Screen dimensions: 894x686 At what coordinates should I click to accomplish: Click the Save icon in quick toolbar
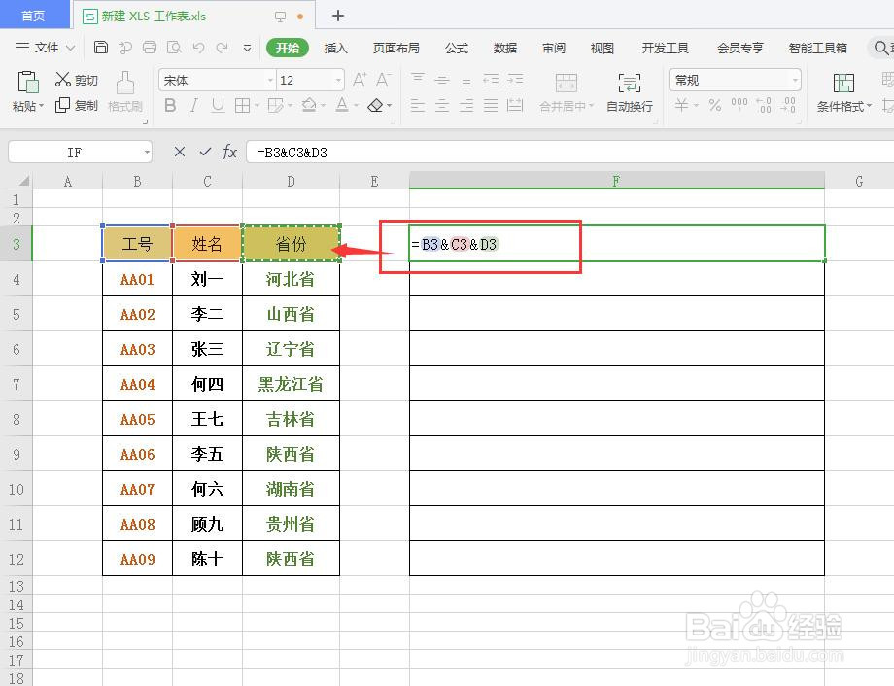101,48
